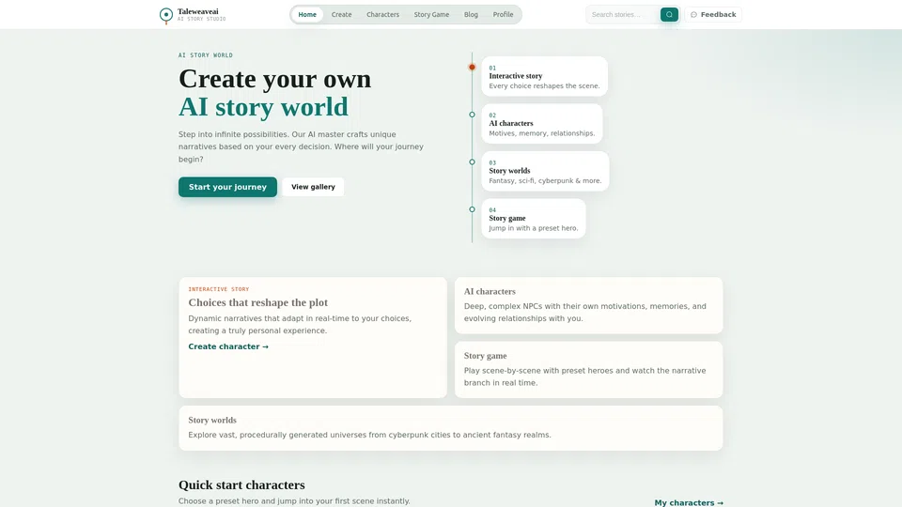Click the Create your own headline
The image size is (902, 507).
[275, 79]
